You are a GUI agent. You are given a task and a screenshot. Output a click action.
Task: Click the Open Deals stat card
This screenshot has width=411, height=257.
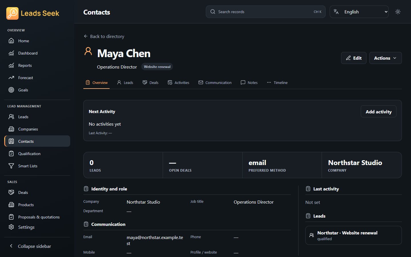203,165
